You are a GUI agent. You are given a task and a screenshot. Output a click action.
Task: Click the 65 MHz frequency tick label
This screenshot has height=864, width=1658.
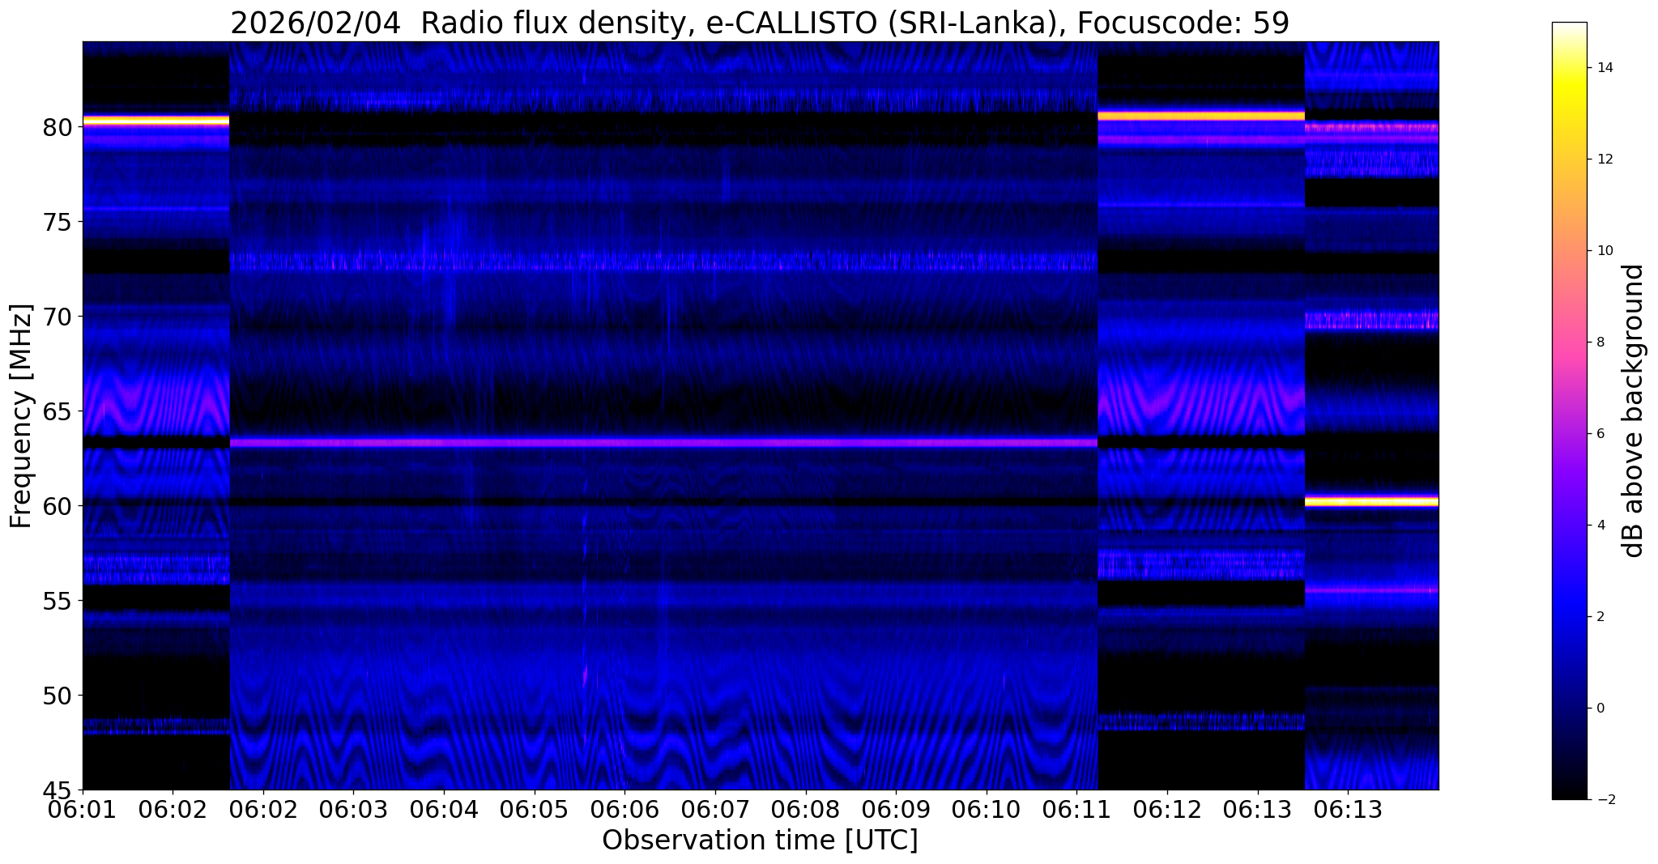58,411
